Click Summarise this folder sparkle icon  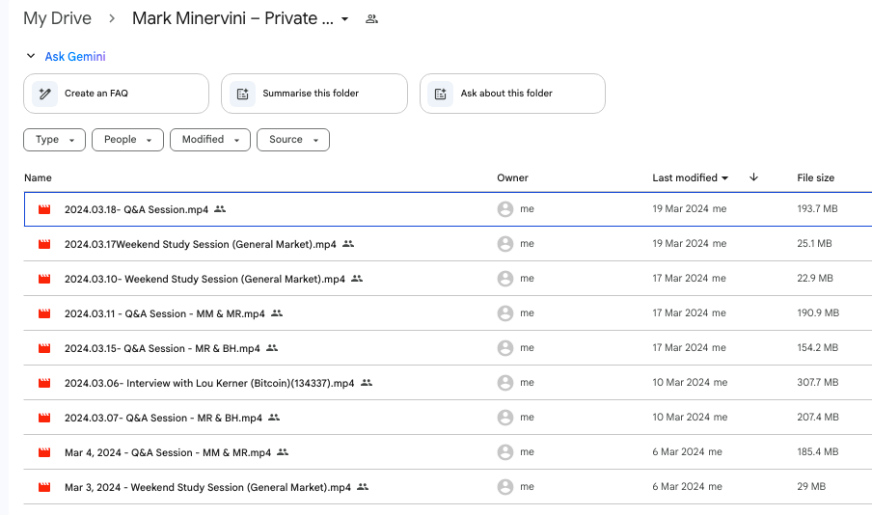tap(242, 94)
